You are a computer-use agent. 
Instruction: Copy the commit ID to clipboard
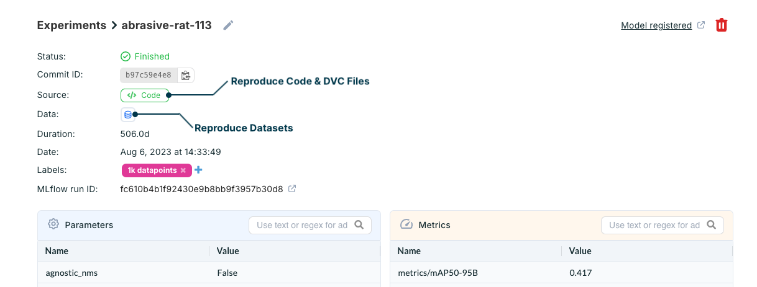click(x=185, y=76)
